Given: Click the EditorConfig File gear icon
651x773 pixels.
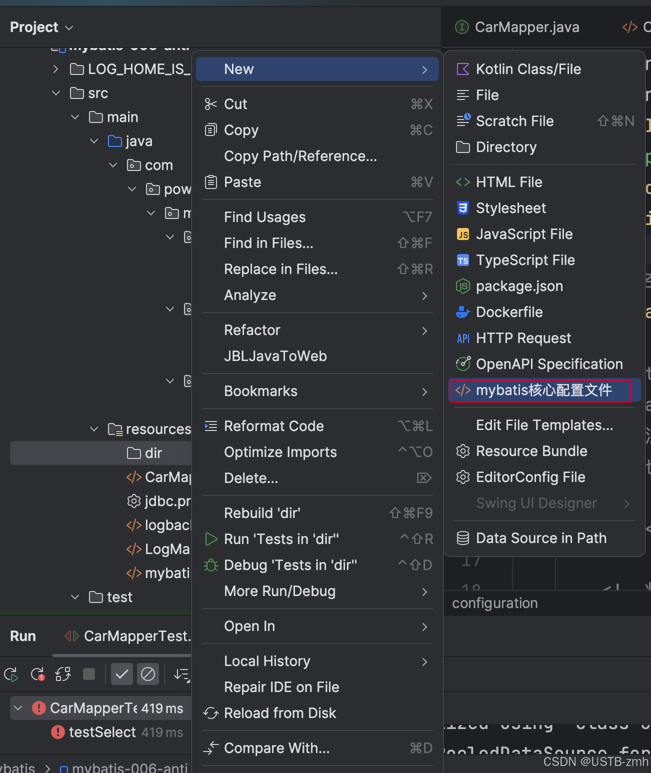Looking at the screenshot, I should [463, 477].
